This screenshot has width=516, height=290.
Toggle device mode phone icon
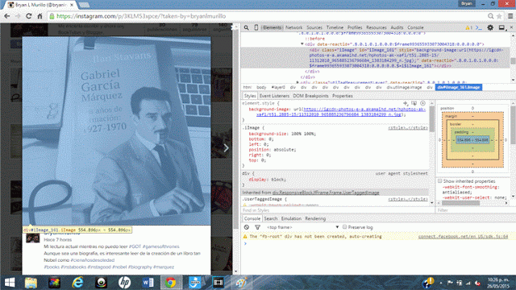[x=256, y=27]
